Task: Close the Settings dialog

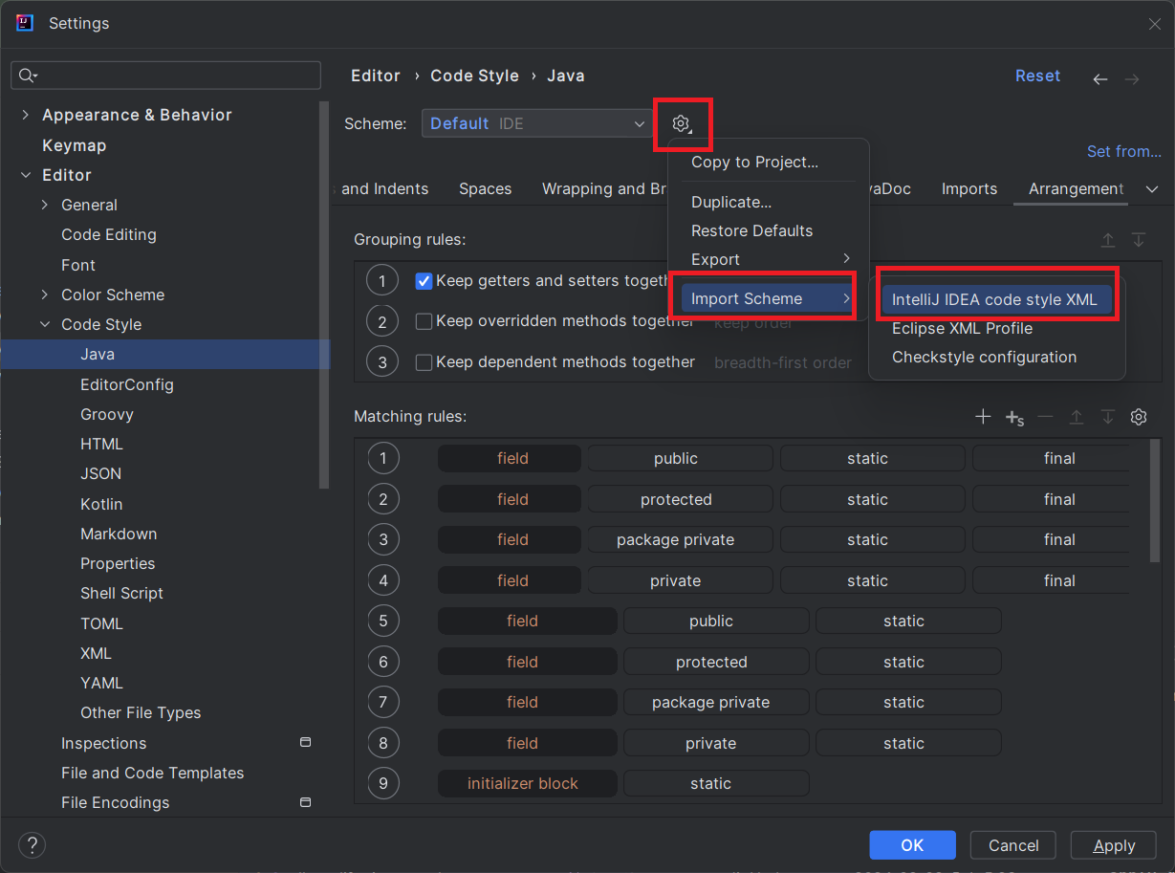Action: click(1154, 24)
